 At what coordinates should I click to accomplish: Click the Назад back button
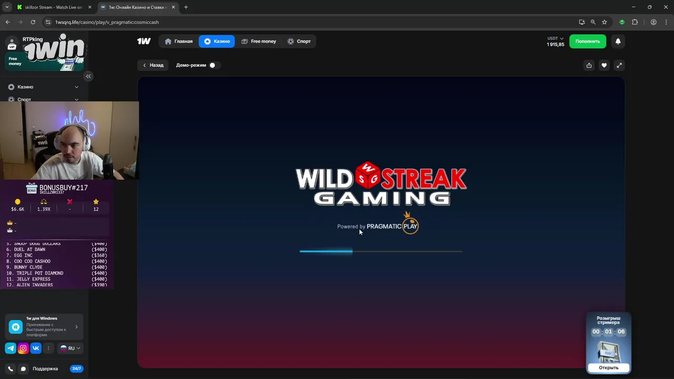(154, 65)
